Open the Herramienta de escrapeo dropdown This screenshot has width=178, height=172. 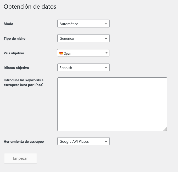[84, 141]
